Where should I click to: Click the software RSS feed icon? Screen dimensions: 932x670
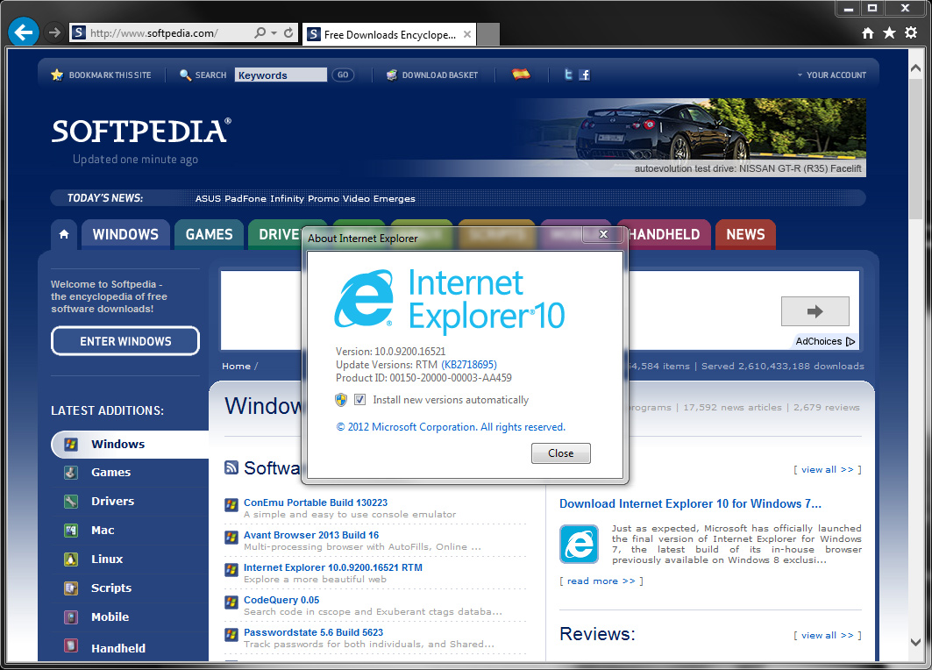click(x=231, y=467)
